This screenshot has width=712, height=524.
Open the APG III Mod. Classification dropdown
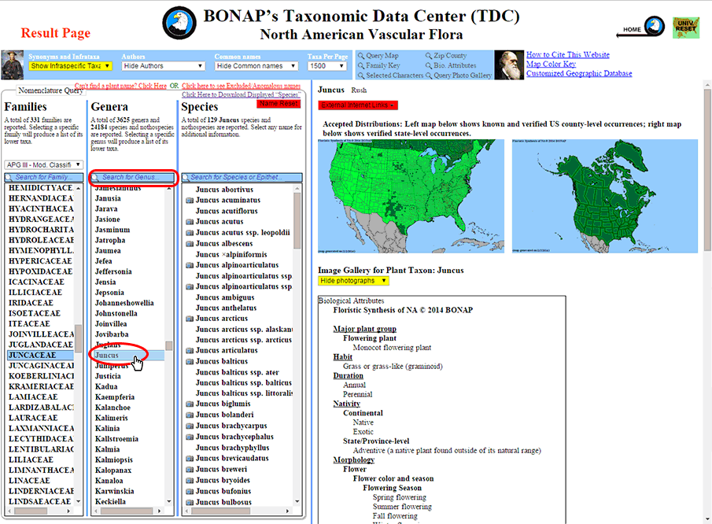43,164
